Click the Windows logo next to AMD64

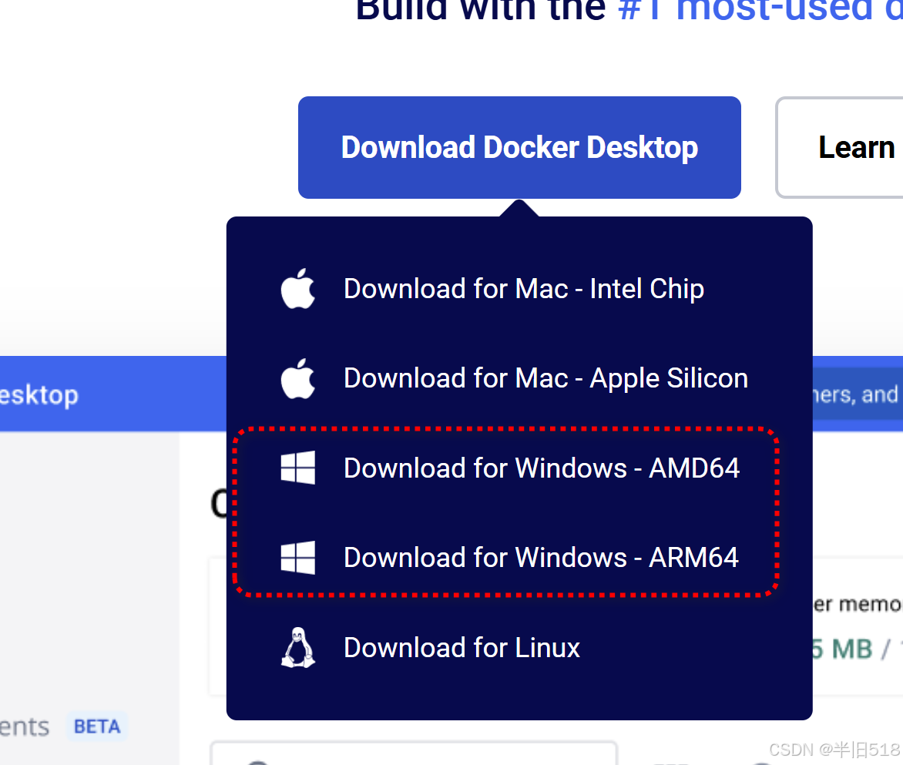point(297,468)
